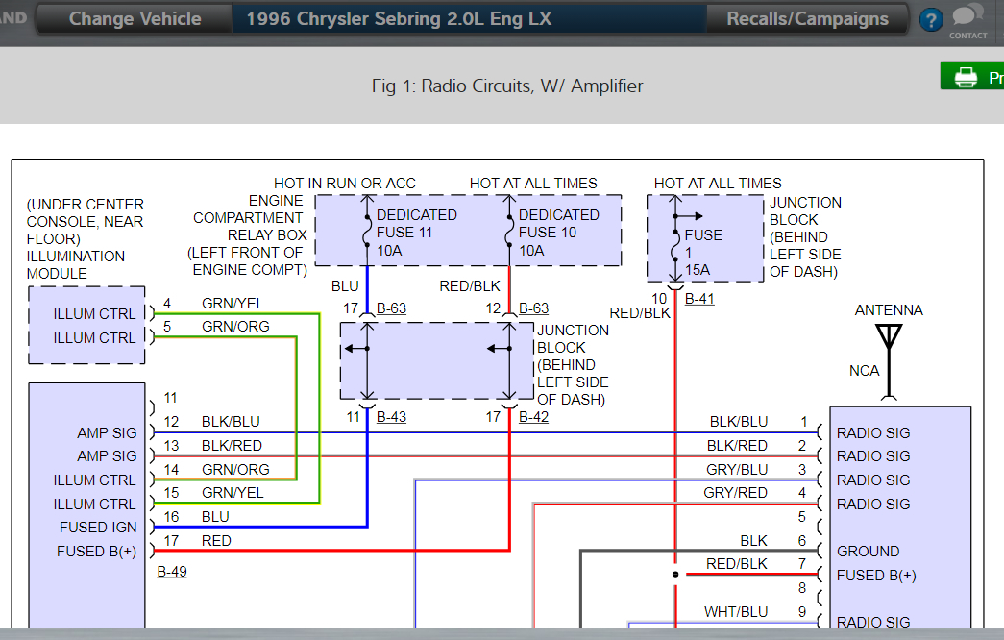Click the green printer icon
Image resolution: width=1004 pixels, height=640 pixels.
click(965, 77)
